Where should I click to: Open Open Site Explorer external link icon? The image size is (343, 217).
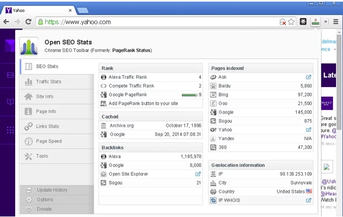[x=198, y=174]
